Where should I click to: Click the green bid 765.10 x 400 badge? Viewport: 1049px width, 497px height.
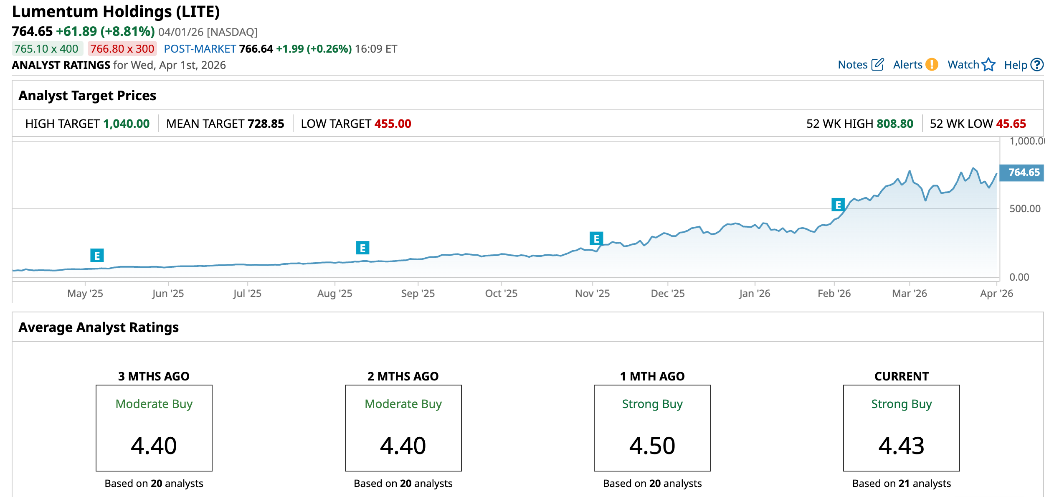coord(46,49)
